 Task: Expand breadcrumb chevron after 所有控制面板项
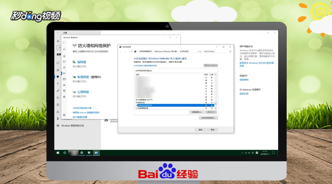pos(153,52)
